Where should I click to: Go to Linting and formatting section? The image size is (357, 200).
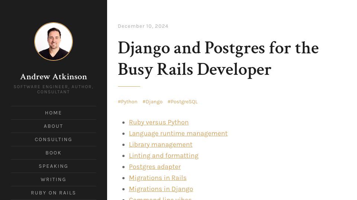[x=164, y=156]
